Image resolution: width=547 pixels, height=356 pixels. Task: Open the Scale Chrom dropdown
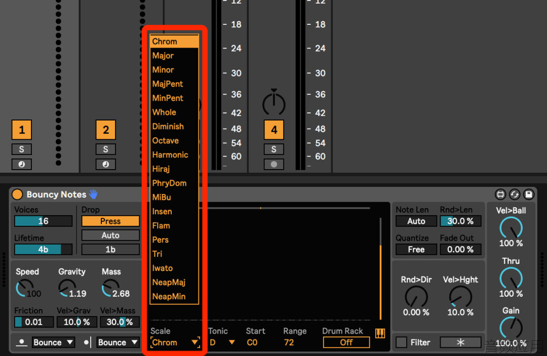(x=175, y=342)
